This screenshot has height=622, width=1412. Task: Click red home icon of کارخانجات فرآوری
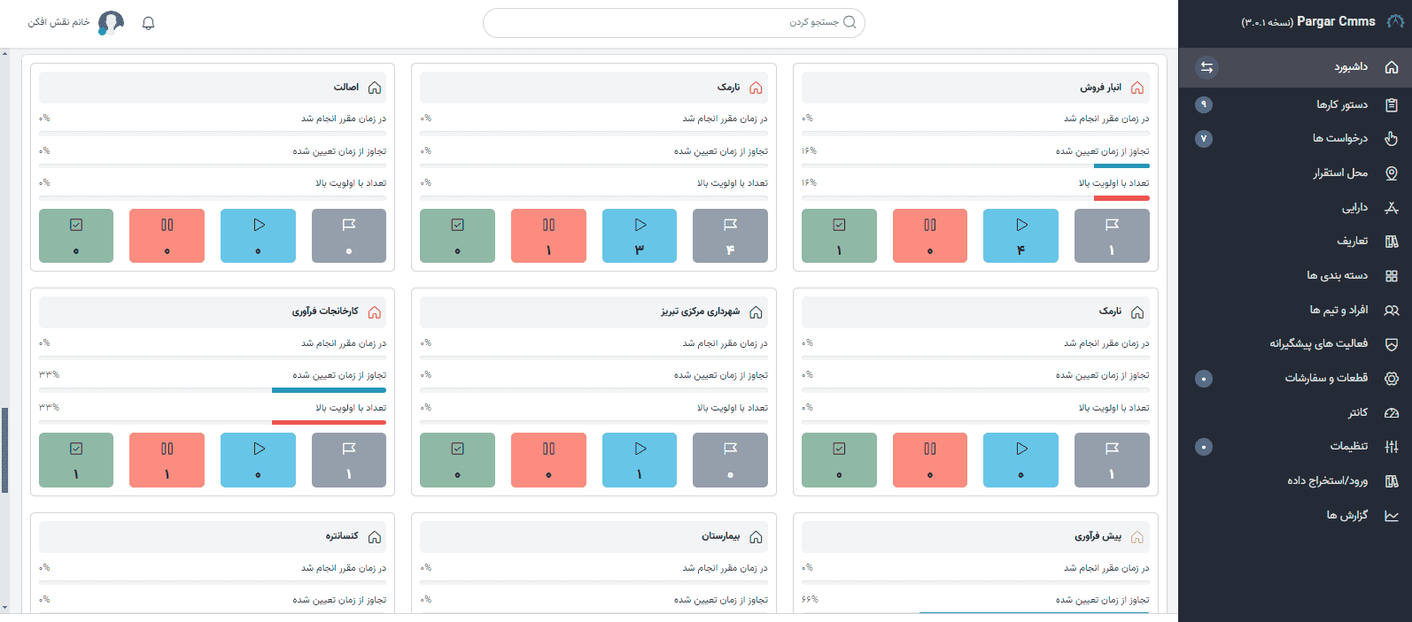(x=375, y=312)
